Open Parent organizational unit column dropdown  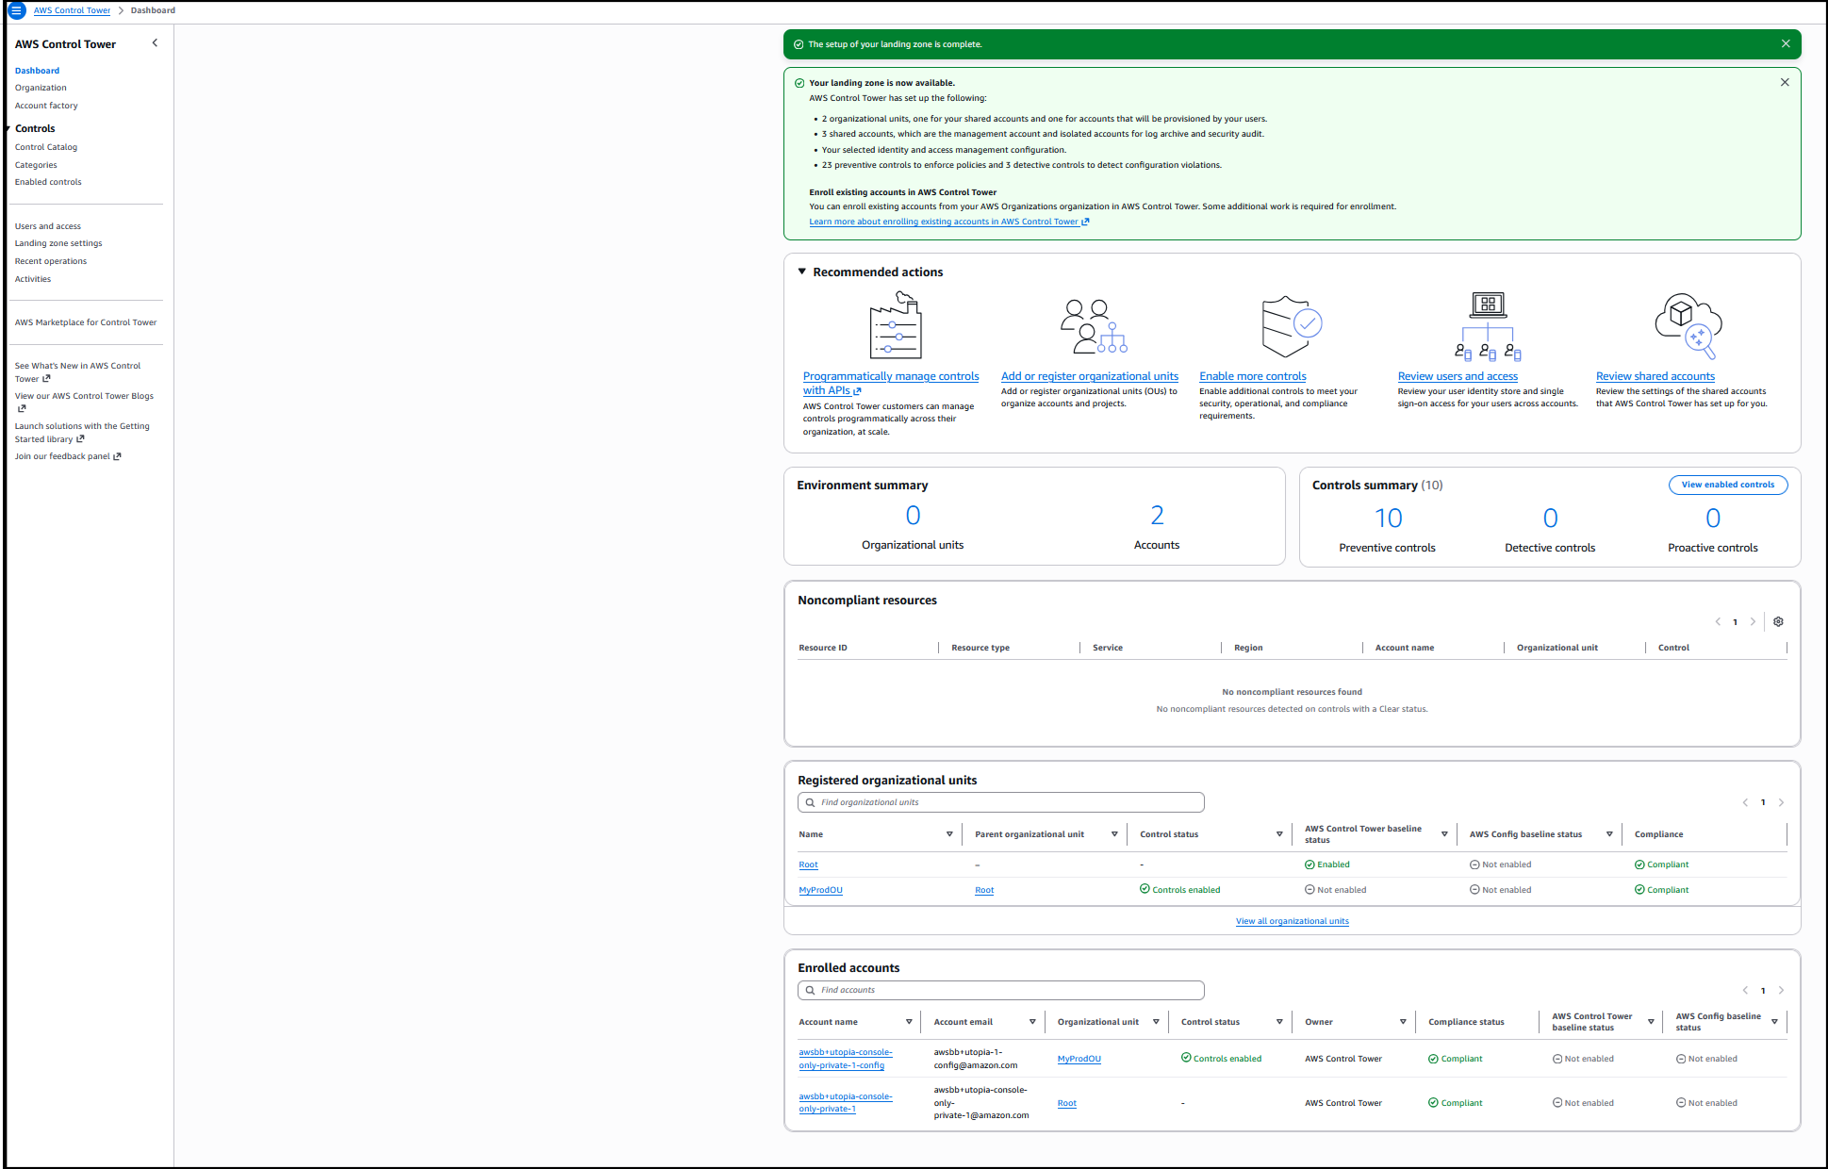click(1114, 834)
